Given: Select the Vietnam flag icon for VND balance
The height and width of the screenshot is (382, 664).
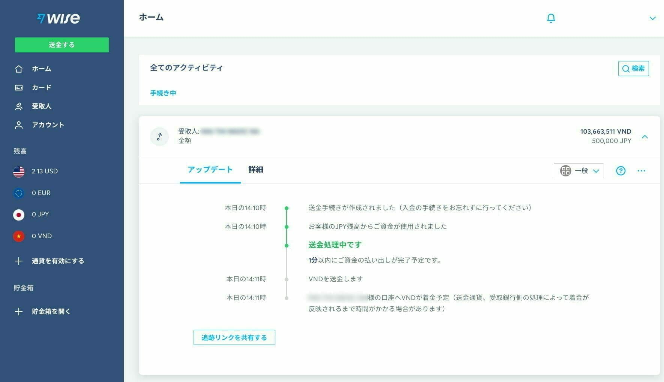Looking at the screenshot, I should click(x=19, y=236).
